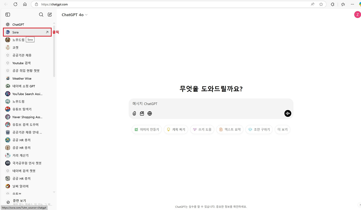Click the Read Aloud icon in address bar
The image size is (361, 210).
[x=313, y=4]
